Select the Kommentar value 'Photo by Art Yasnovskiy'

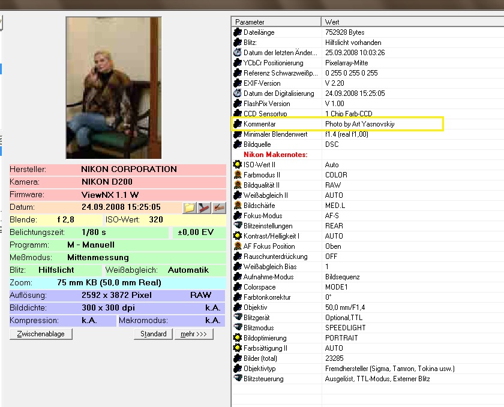[x=359, y=124]
